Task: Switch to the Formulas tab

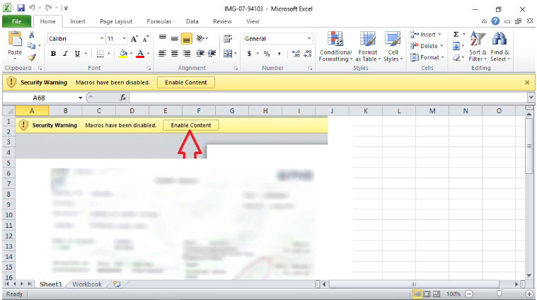Action: [159, 21]
